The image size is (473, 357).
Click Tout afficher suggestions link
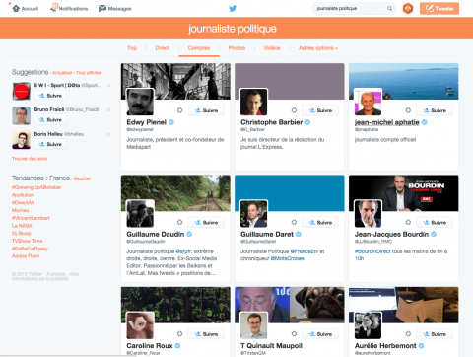tap(89, 73)
